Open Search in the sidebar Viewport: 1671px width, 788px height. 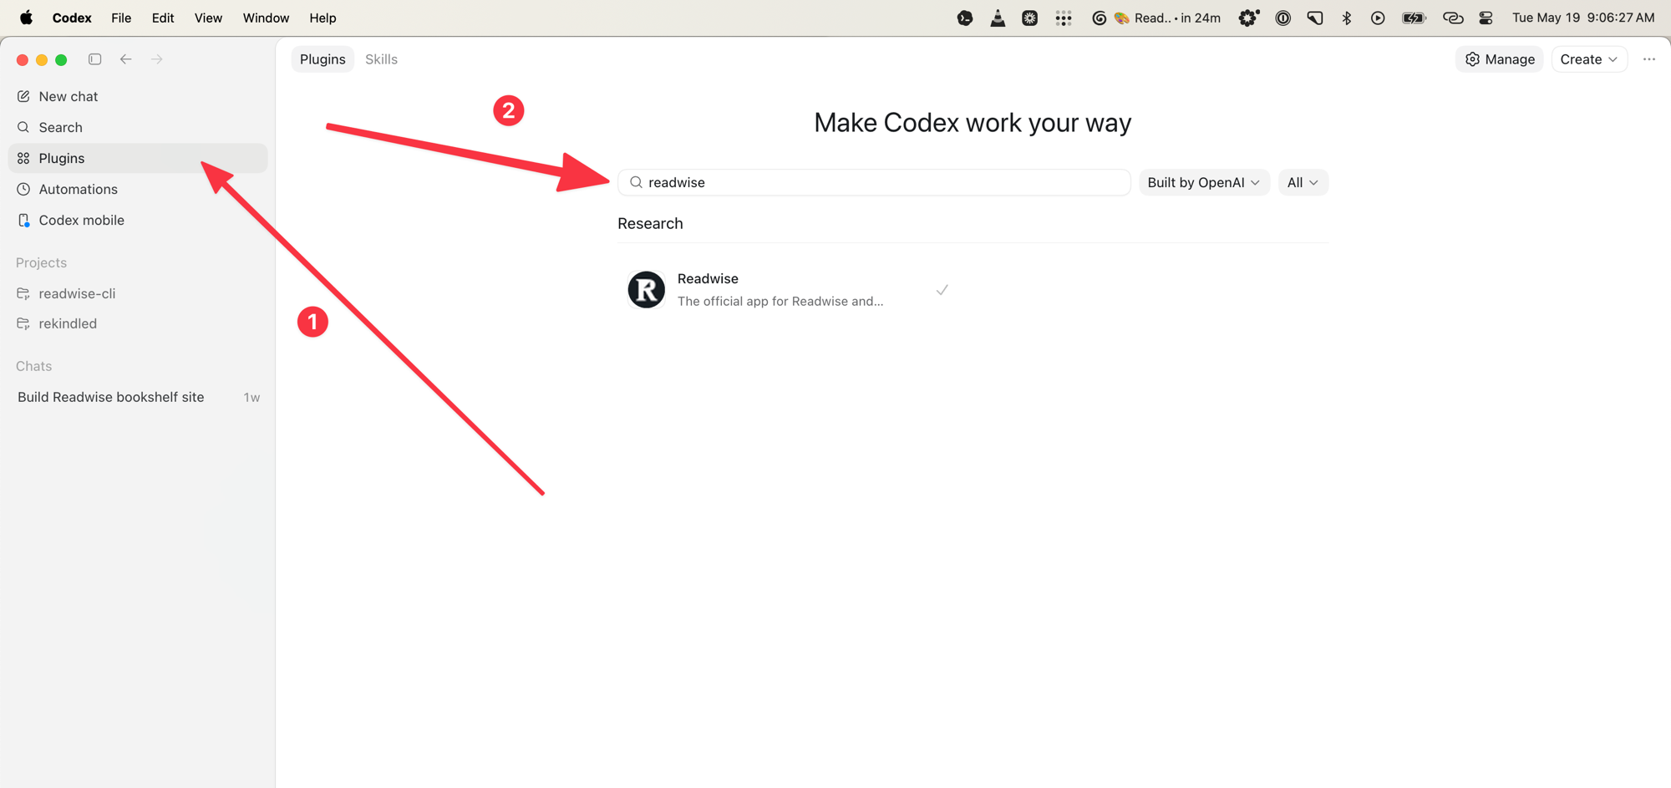[138, 127]
